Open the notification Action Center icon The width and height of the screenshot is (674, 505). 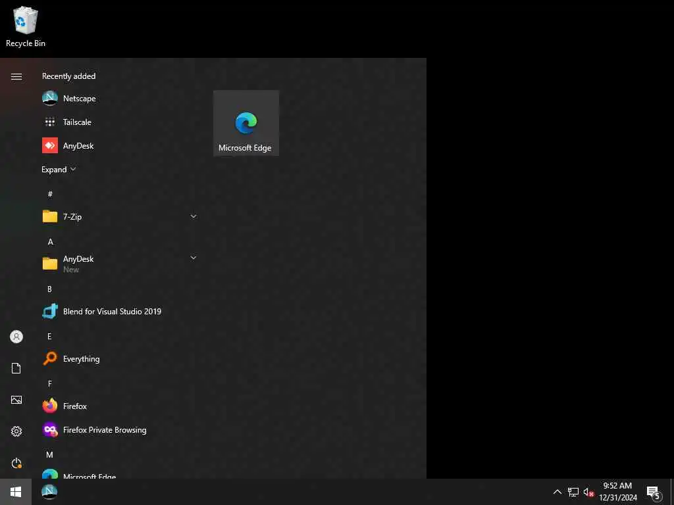654,492
